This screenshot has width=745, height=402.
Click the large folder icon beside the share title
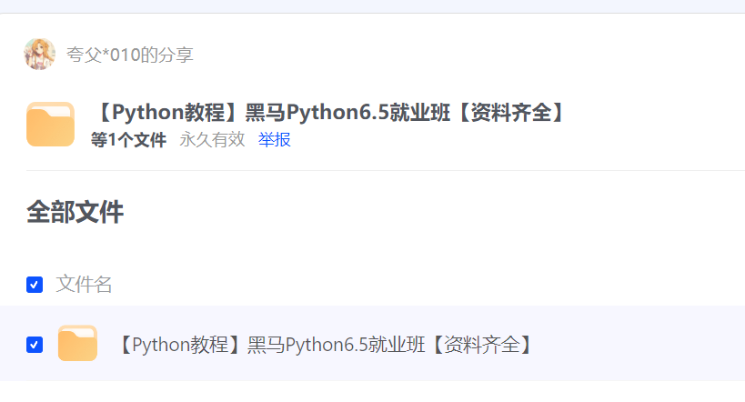coord(50,124)
